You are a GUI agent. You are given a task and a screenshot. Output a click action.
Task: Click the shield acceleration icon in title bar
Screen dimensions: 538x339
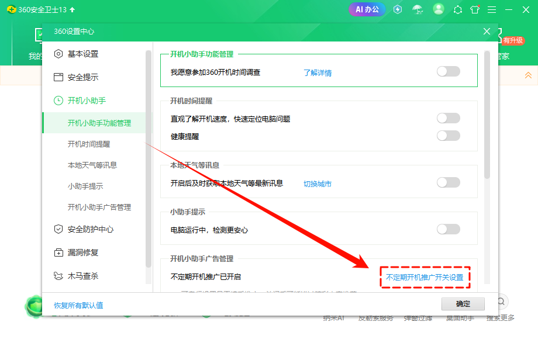397,9
